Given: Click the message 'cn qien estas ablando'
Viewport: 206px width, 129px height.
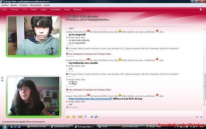Looking at the screenshot, I should [x=79, y=40].
